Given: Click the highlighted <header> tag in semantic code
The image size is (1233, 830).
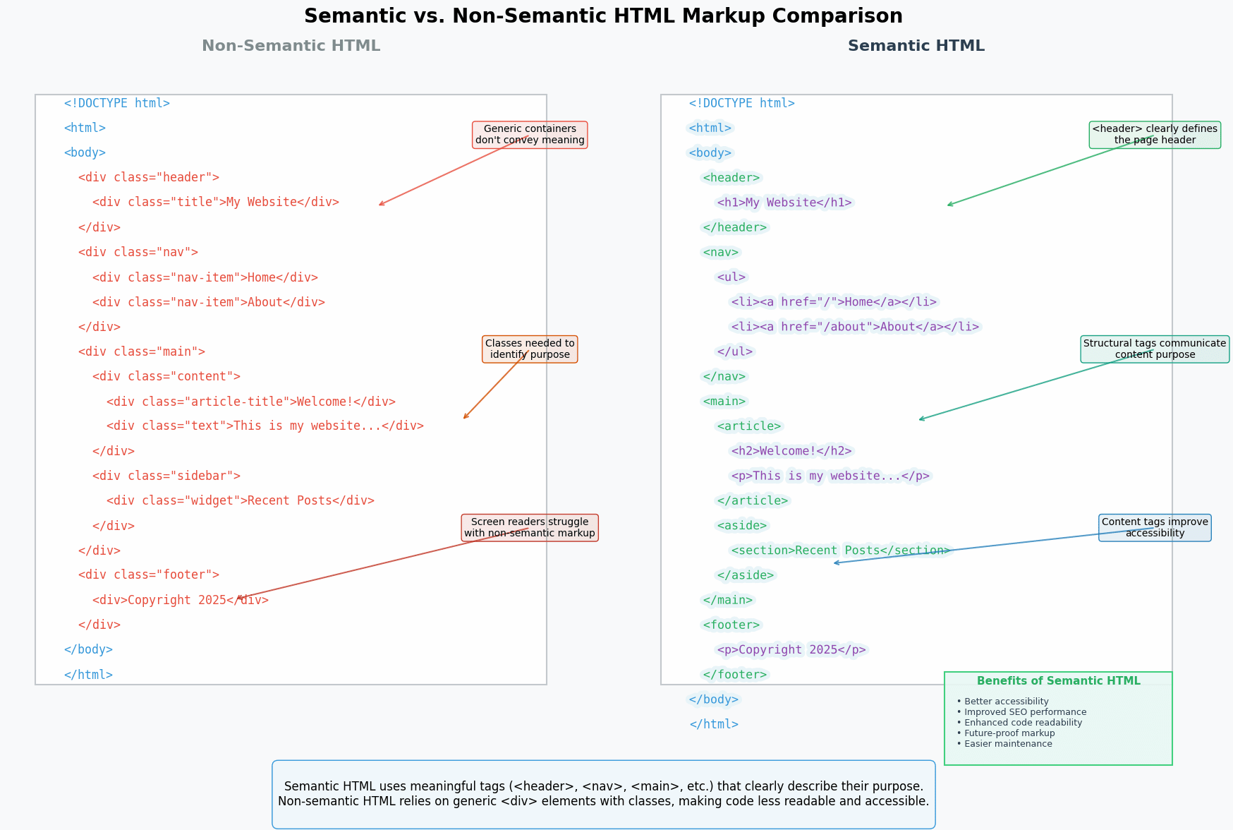Looking at the screenshot, I should [x=732, y=177].
